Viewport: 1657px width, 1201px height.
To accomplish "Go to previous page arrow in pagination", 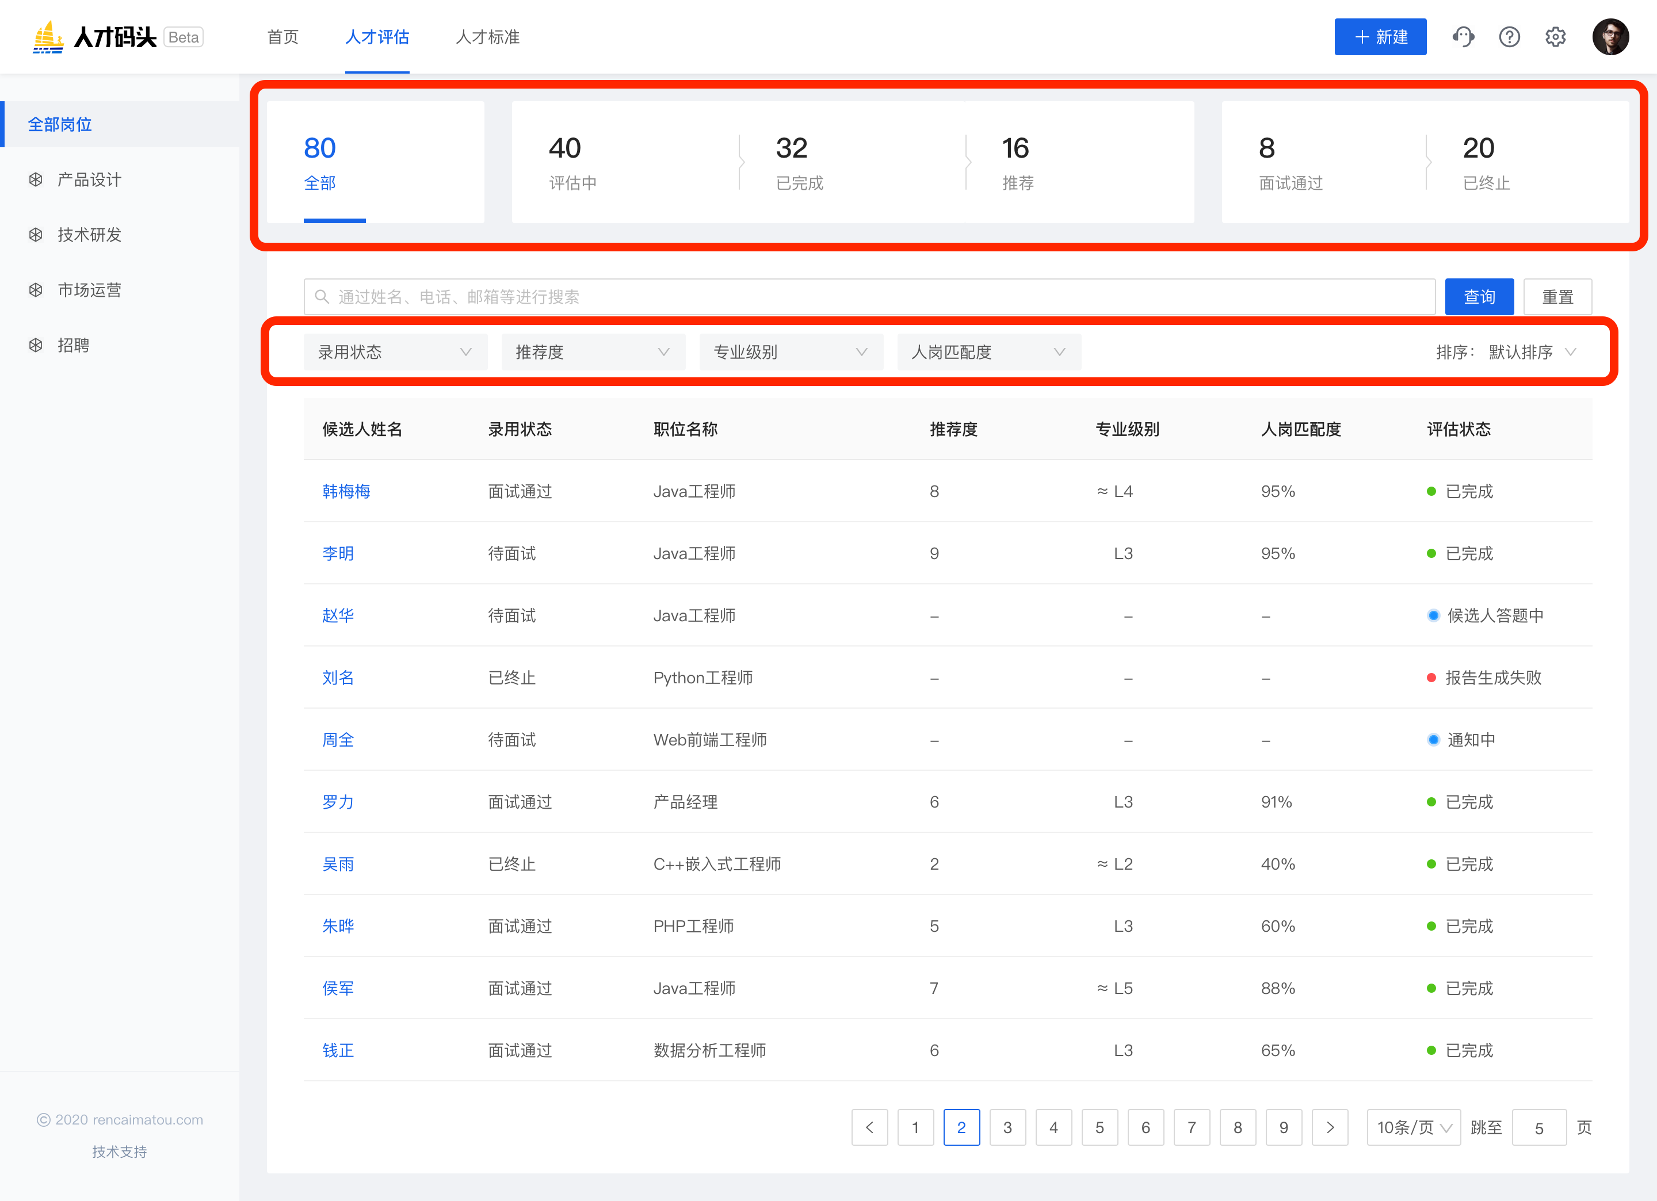I will pos(869,1127).
